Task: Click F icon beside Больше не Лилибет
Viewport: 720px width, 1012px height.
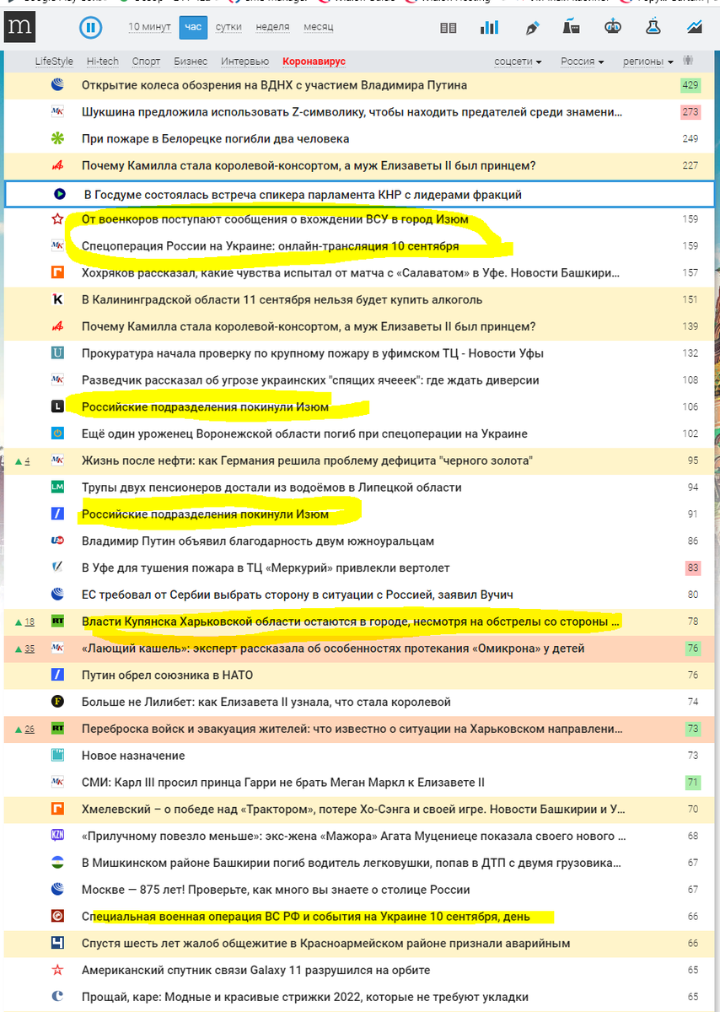Action: click(57, 702)
